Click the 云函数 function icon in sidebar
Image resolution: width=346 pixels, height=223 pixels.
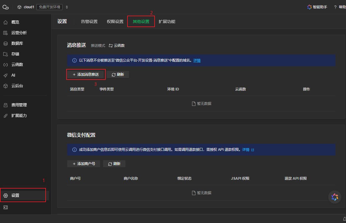coord(6,65)
